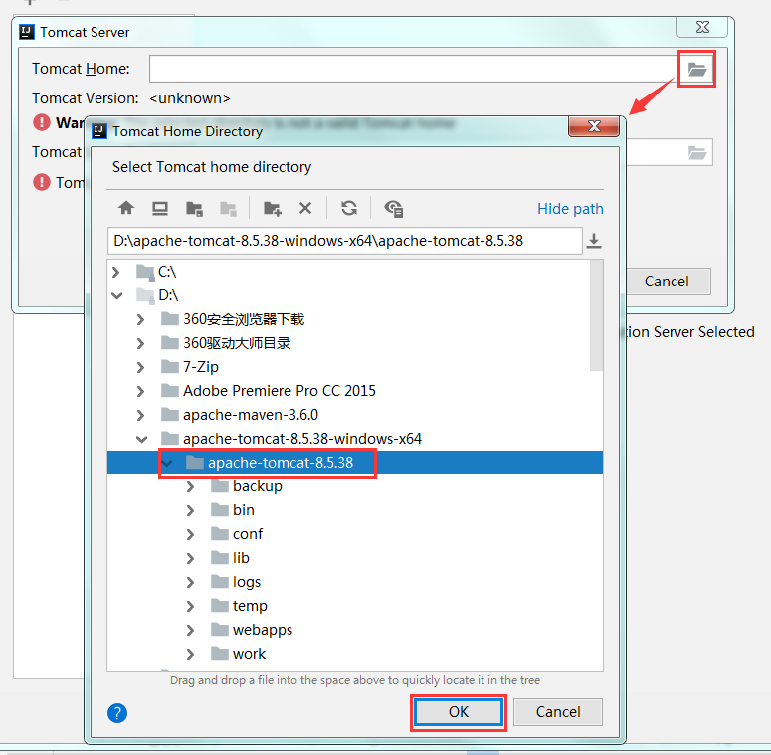Expand the conf folder
771x755 pixels.
190,534
